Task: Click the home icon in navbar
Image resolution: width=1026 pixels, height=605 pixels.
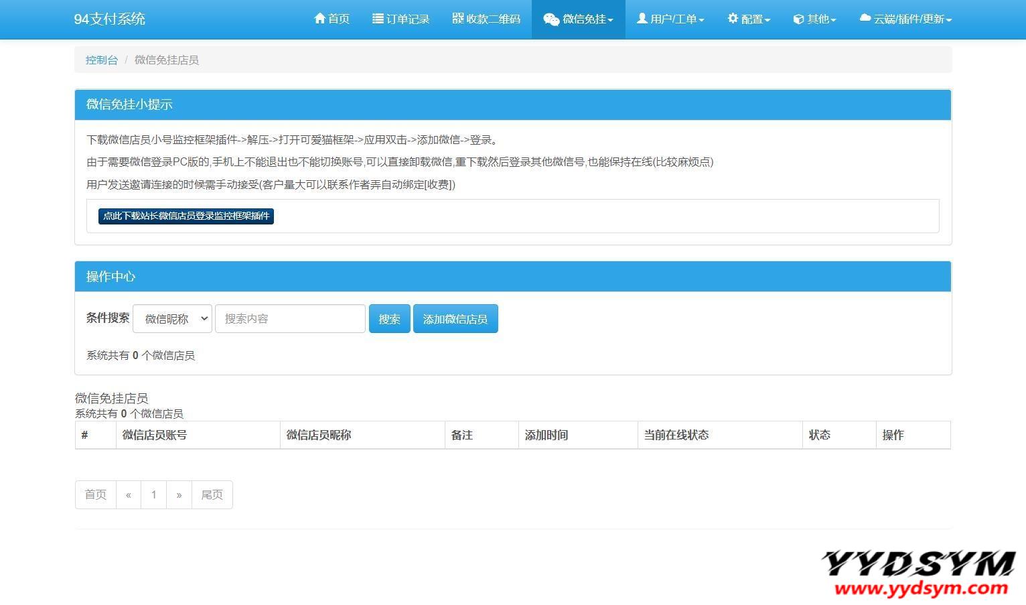Action: [x=319, y=19]
